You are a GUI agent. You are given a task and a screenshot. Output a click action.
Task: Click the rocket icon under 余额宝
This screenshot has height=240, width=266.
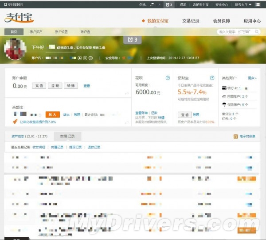pos(15,121)
